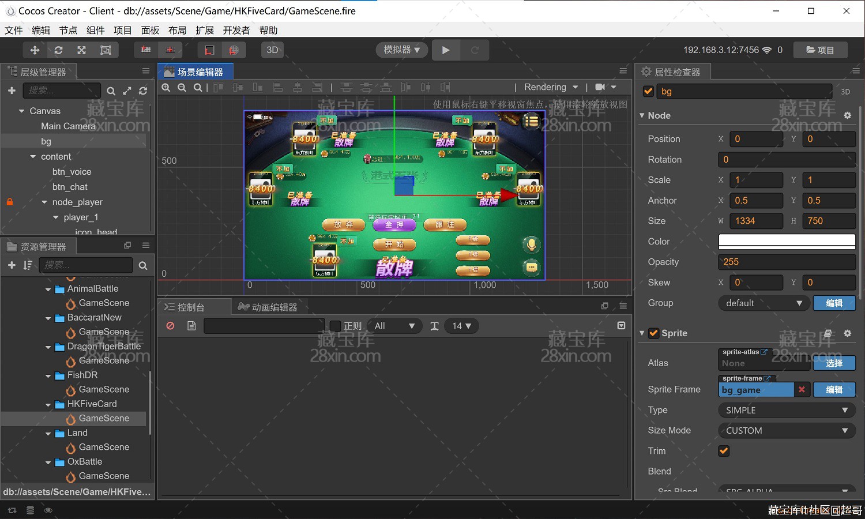Open the Type SIMPLE dropdown

[787, 410]
